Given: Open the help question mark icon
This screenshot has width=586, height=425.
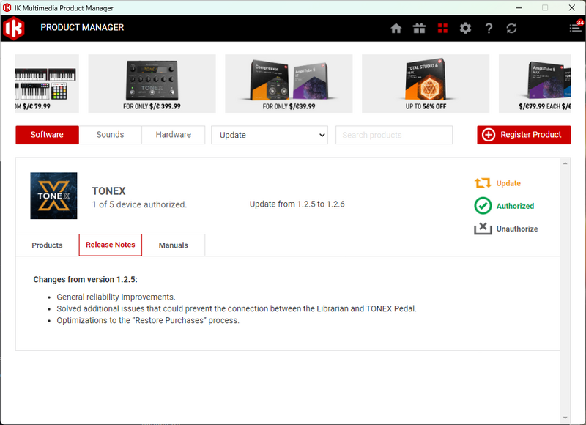Looking at the screenshot, I should (489, 28).
